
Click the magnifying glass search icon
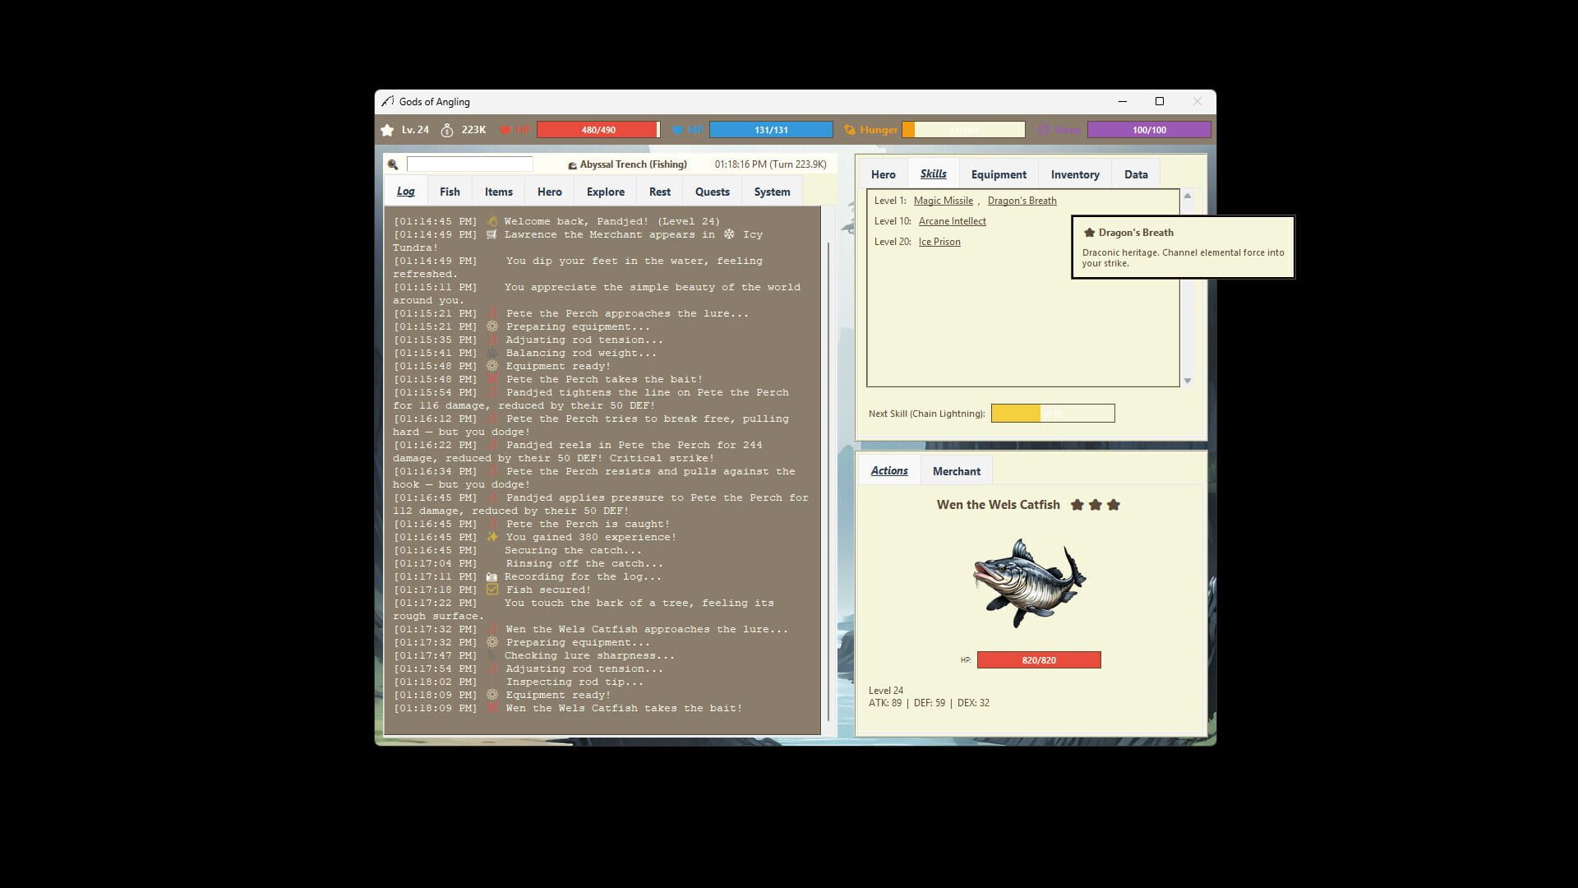(393, 164)
